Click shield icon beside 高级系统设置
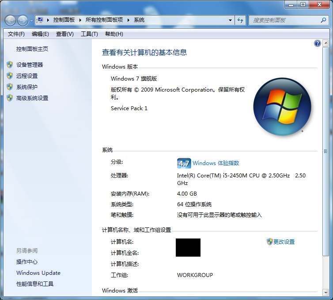The image size is (333, 300). coord(10,98)
